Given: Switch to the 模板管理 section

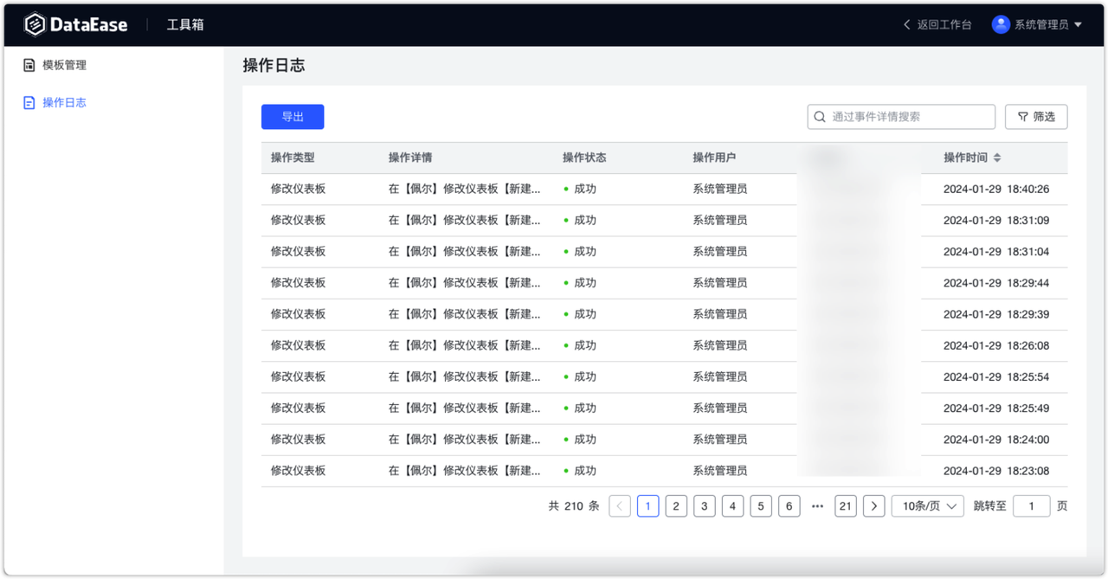Looking at the screenshot, I should [62, 65].
